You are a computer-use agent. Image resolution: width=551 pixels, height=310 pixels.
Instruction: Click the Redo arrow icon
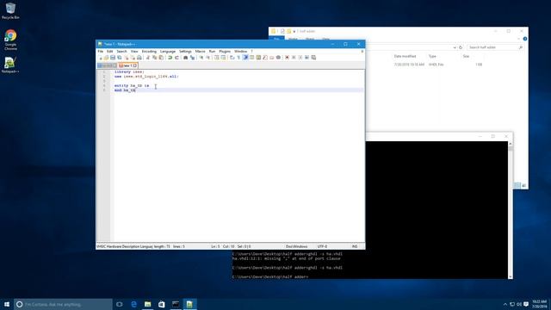pyautogui.click(x=176, y=58)
